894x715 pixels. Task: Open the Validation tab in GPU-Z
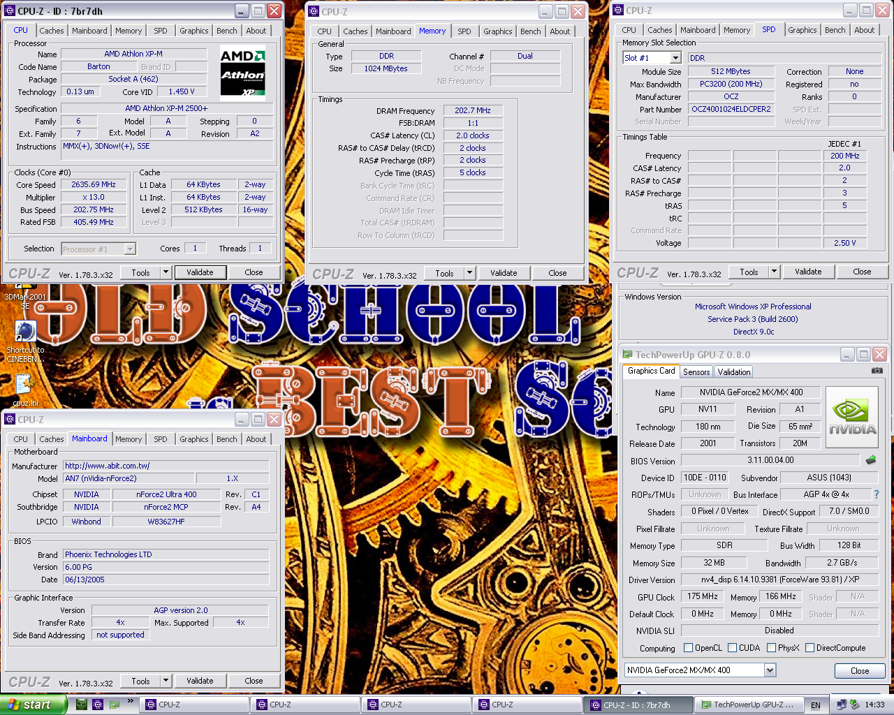pos(733,372)
